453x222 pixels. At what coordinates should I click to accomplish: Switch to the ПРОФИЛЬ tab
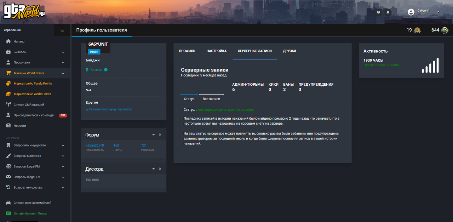click(x=187, y=51)
